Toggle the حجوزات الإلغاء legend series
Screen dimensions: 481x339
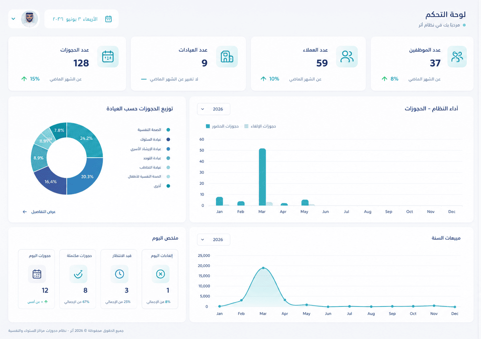[260, 126]
